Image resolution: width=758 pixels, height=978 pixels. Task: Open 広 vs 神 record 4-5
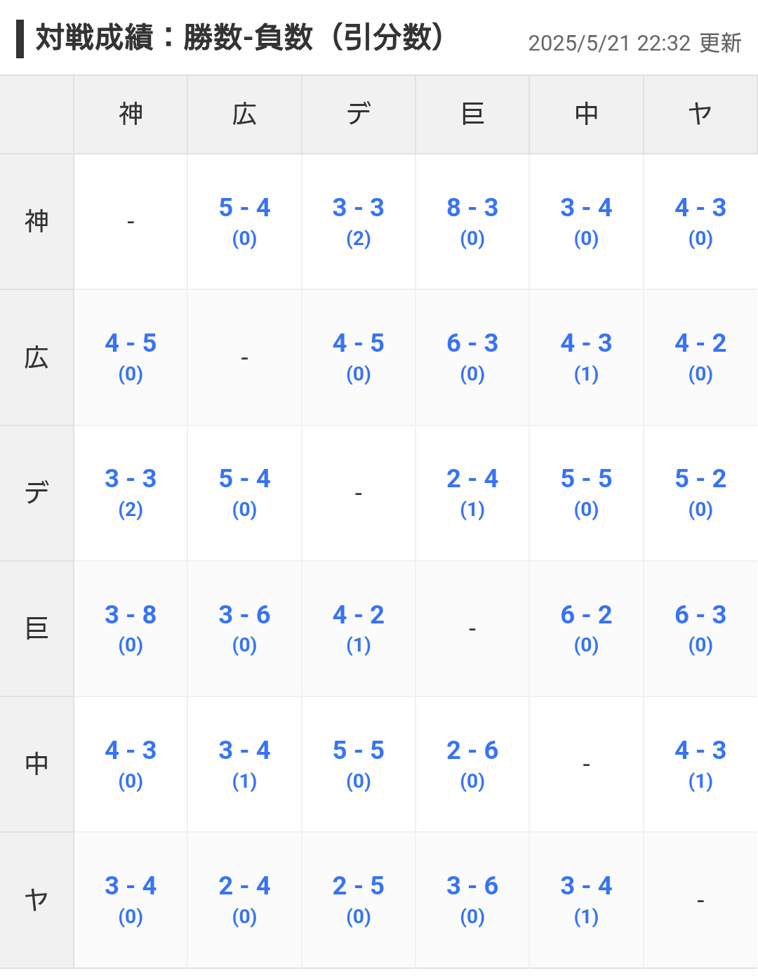pyautogui.click(x=131, y=357)
